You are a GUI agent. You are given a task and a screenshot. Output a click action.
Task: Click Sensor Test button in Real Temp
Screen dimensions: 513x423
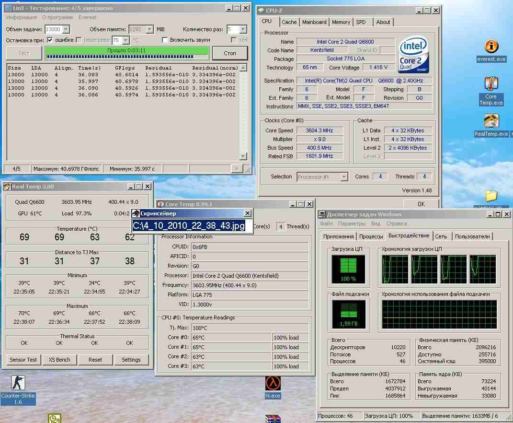tap(23, 359)
